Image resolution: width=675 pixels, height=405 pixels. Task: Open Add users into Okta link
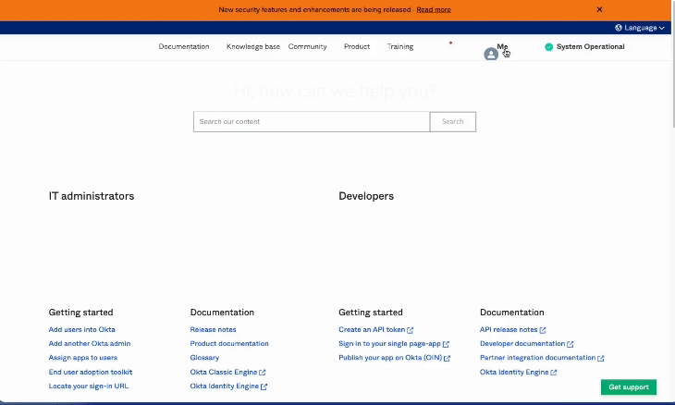[x=82, y=330]
